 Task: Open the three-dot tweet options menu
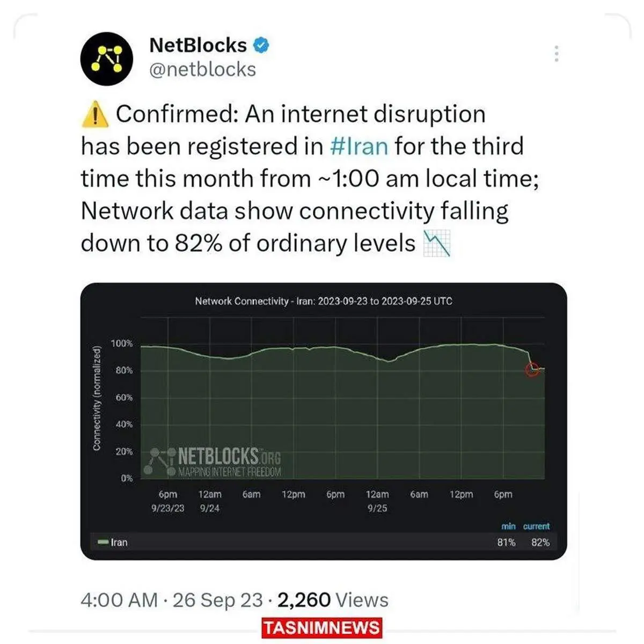point(557,54)
